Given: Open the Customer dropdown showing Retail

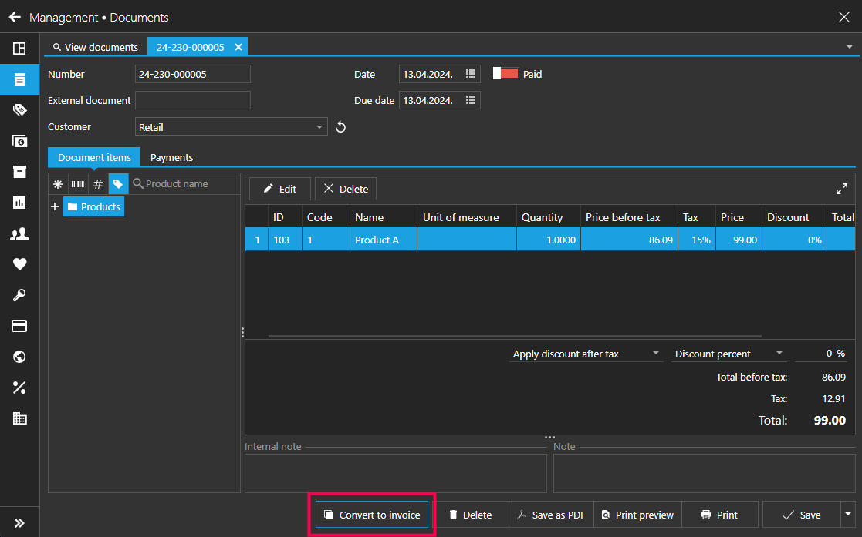Looking at the screenshot, I should 232,127.
